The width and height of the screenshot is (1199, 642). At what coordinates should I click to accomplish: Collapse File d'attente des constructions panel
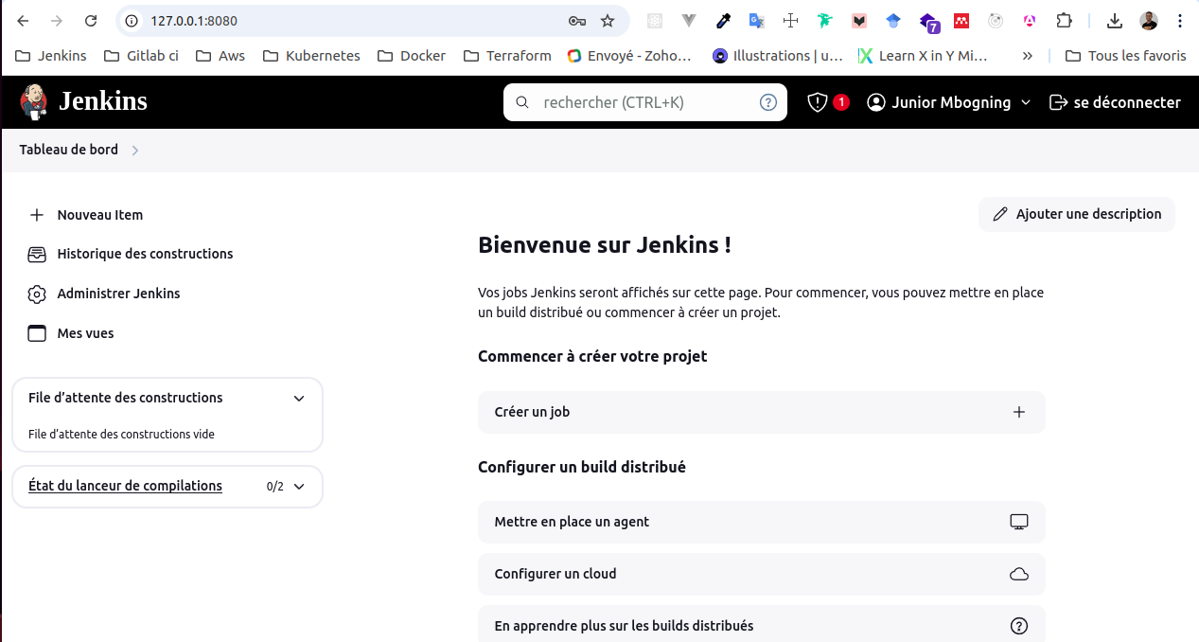pyautogui.click(x=299, y=398)
